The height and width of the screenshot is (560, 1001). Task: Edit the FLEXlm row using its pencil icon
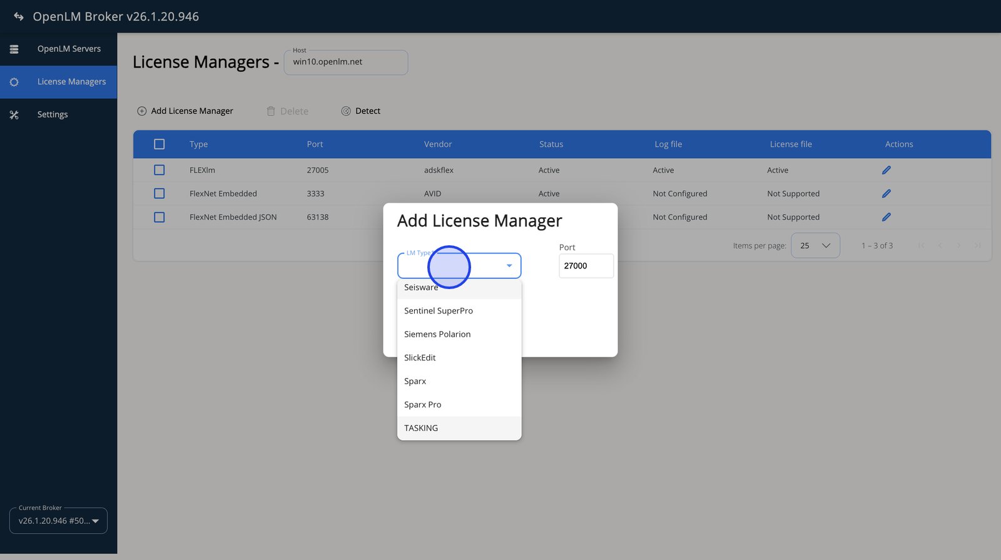(887, 170)
